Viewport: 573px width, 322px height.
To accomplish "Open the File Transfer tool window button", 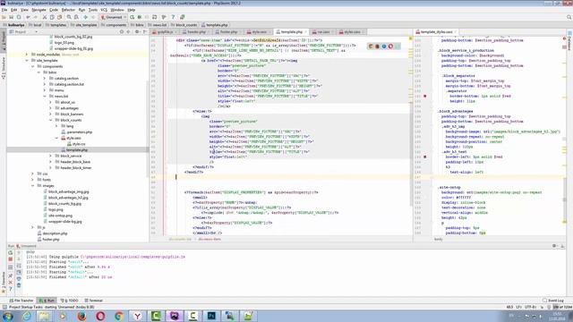I will [21, 301].
